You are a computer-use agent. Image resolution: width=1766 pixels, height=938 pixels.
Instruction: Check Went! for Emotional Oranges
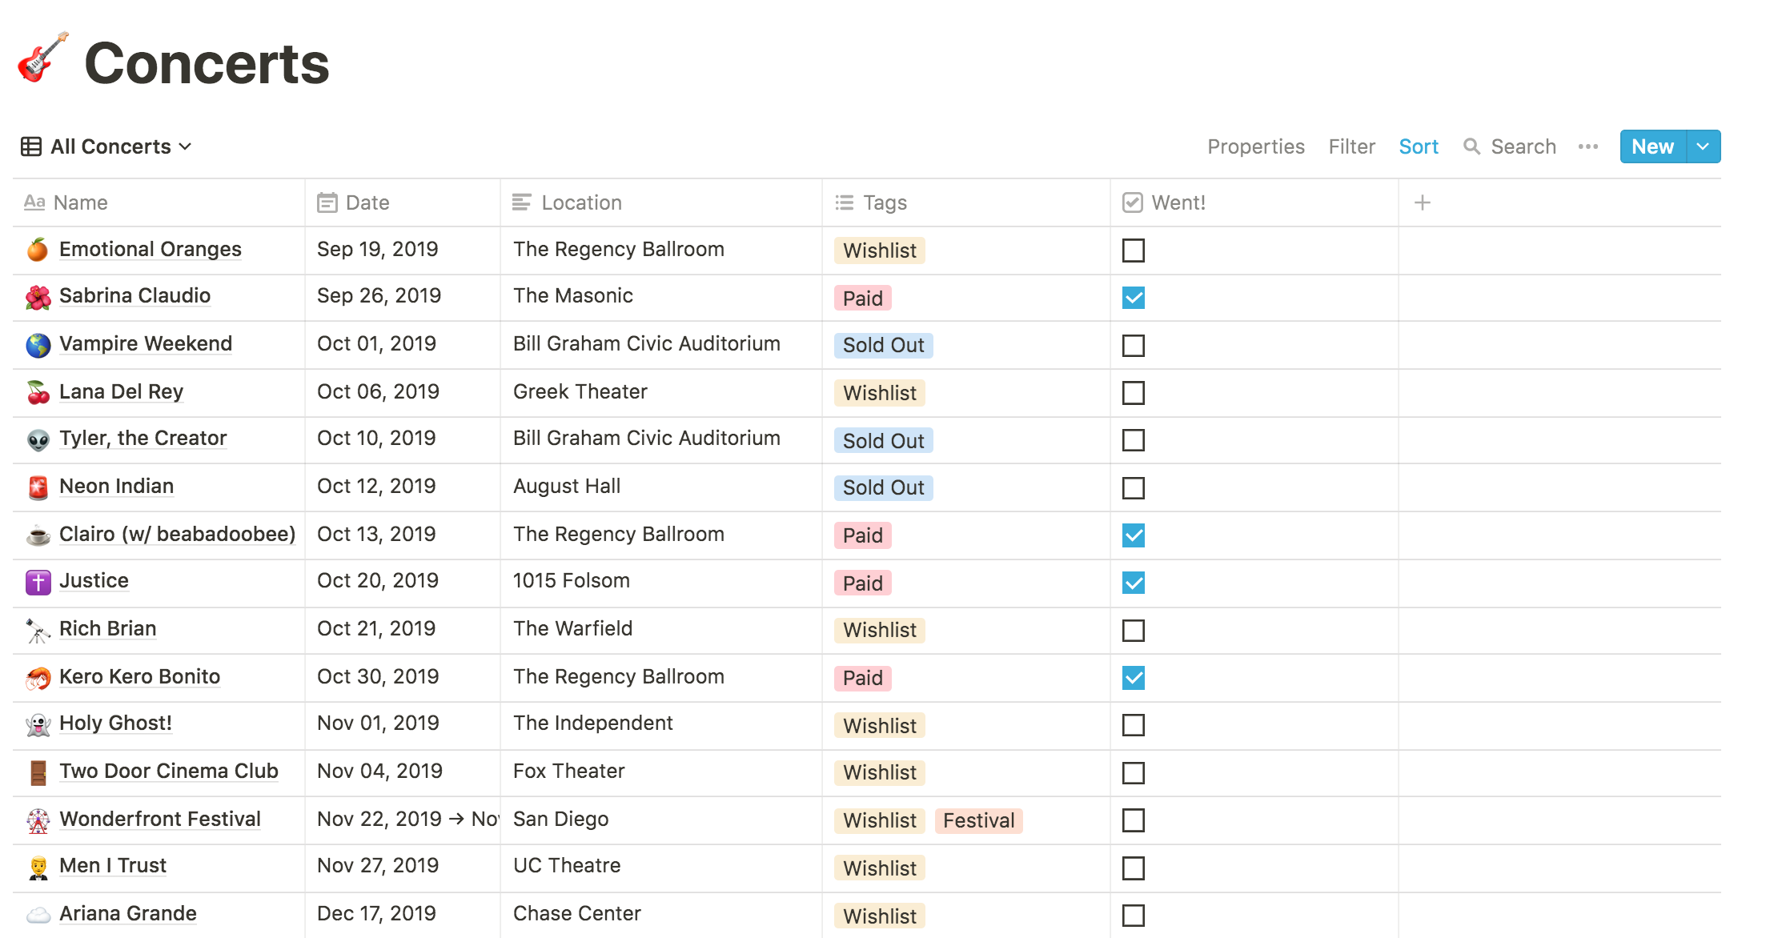coord(1134,251)
